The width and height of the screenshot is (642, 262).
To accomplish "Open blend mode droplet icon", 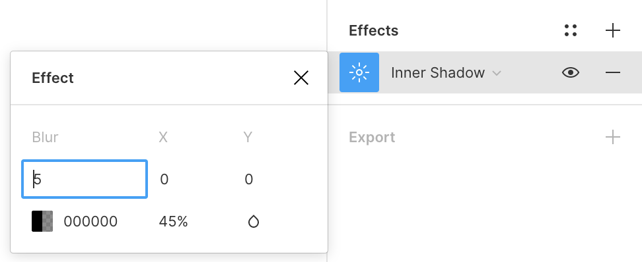I will 254,222.
